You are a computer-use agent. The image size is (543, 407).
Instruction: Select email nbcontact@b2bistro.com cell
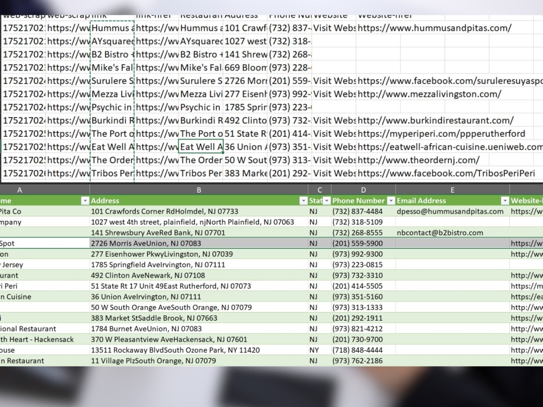452,233
